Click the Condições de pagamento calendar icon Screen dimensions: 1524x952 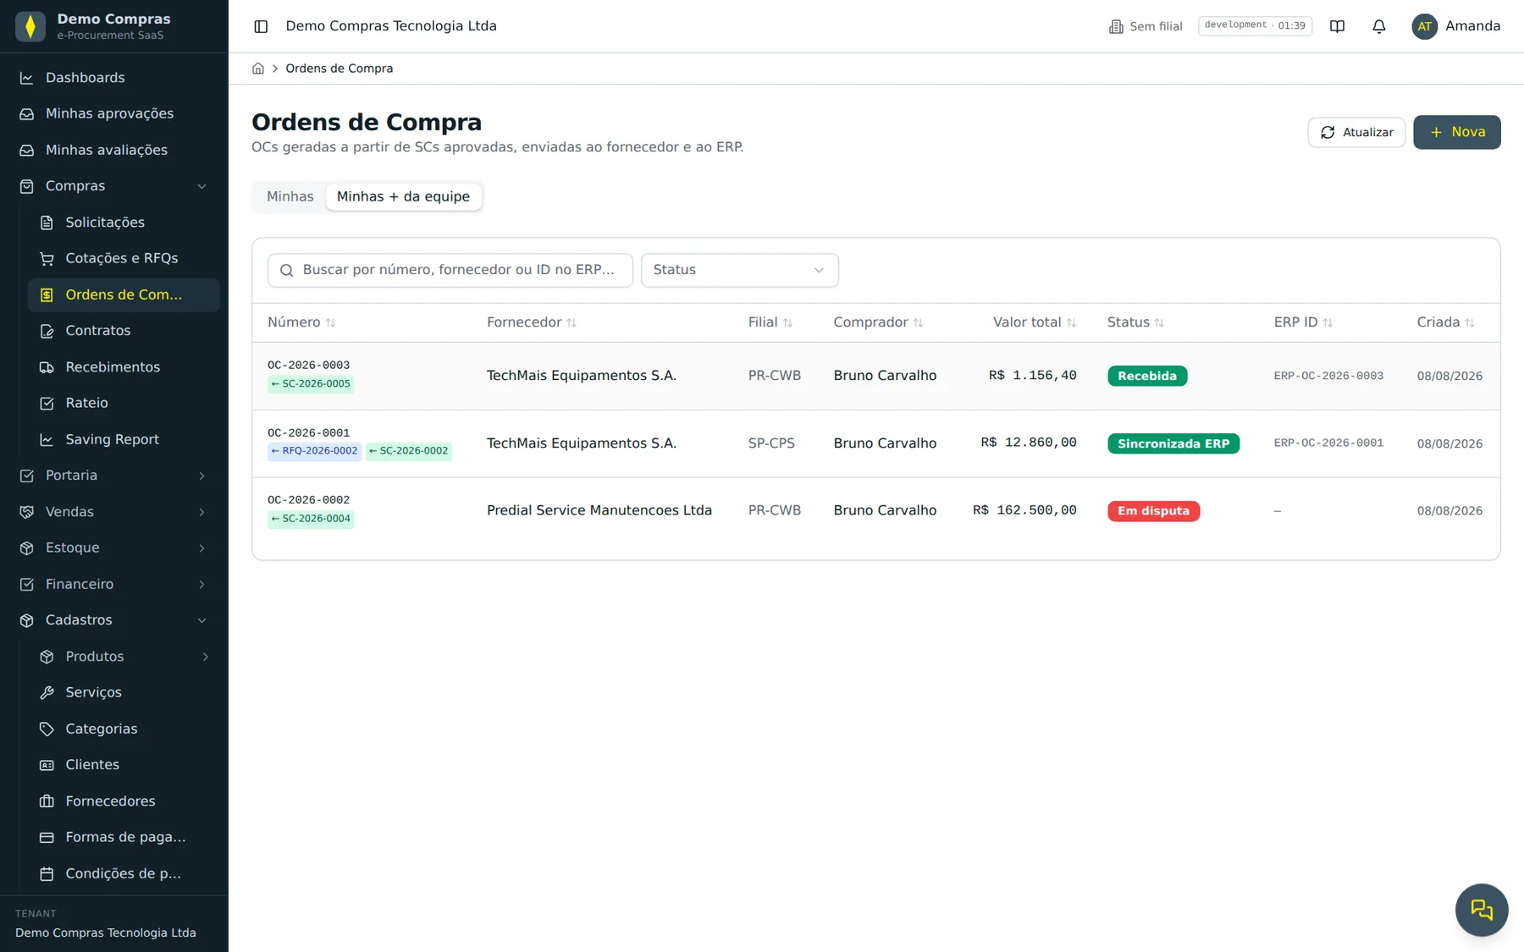pyautogui.click(x=47, y=873)
